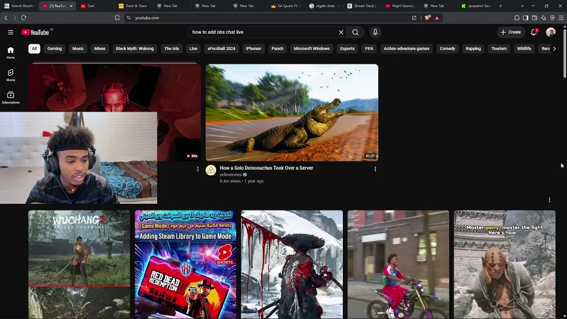Select the eFootball 2024 chip
This screenshot has width=567, height=319.
(x=221, y=48)
